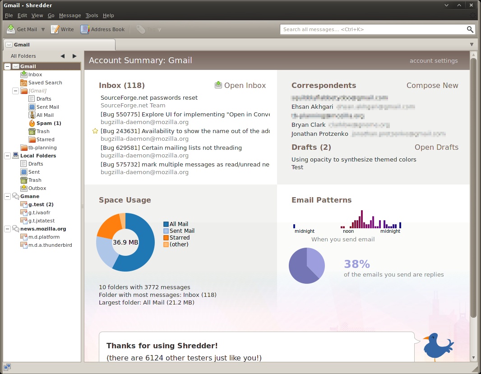Viewport: 481px width, 374px height.
Task: Click the Outbox folder icon
Action: coord(23,188)
